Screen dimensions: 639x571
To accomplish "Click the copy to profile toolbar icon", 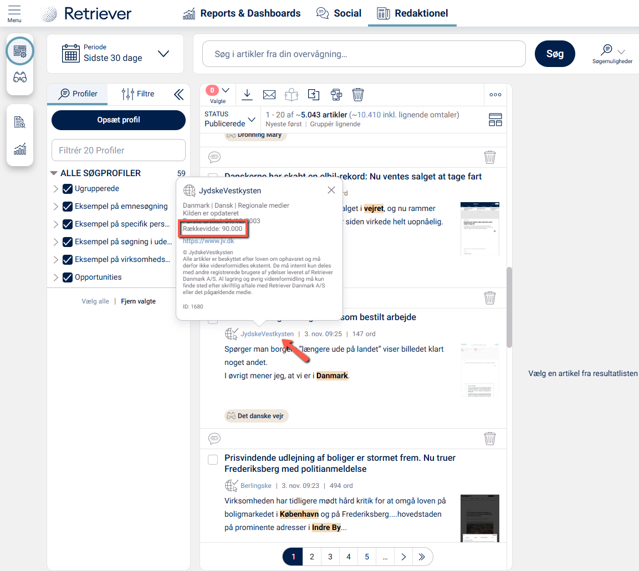I will click(x=336, y=95).
